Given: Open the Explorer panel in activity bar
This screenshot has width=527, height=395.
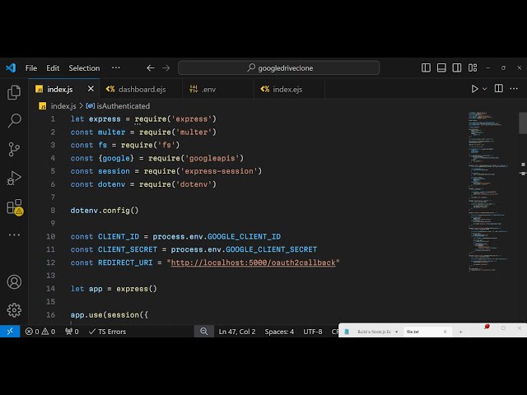Looking at the screenshot, I should (x=14, y=93).
